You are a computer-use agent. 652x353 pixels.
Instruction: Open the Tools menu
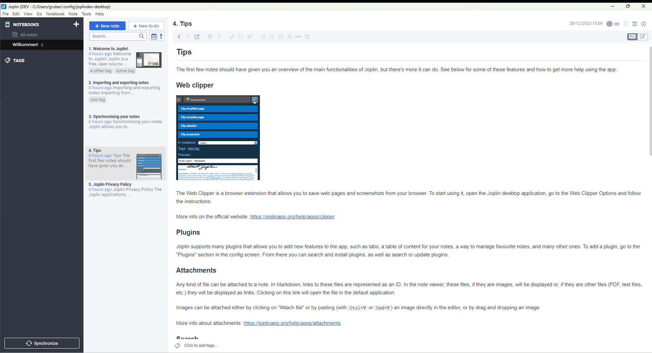coord(87,14)
